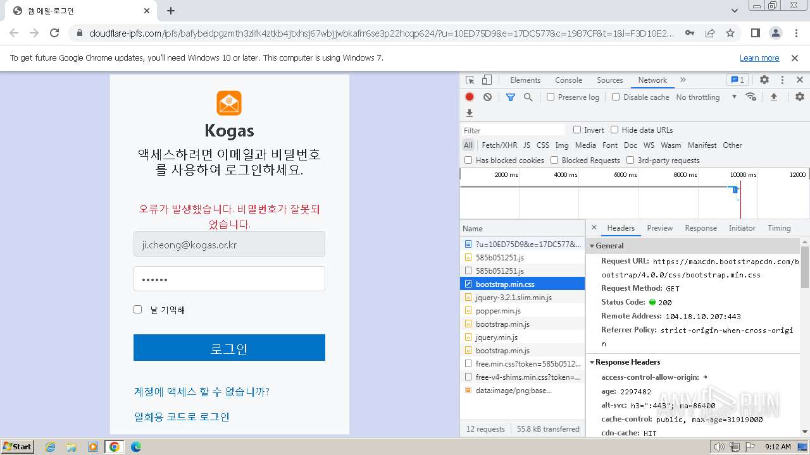The height and width of the screenshot is (455, 810).
Task: Open the new tab plus button
Action: click(x=171, y=11)
